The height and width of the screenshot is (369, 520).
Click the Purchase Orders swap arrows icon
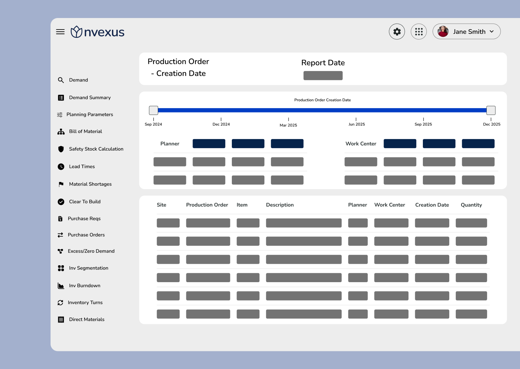point(60,235)
